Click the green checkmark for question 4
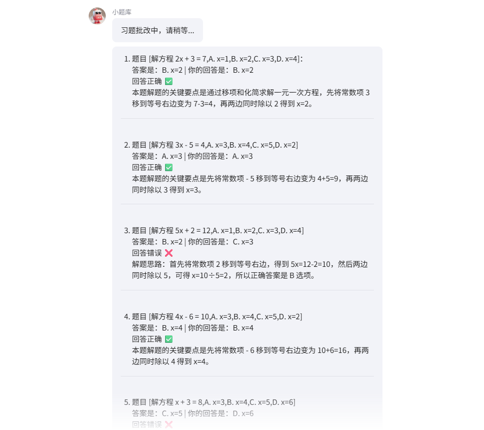484x430 pixels. (x=169, y=339)
